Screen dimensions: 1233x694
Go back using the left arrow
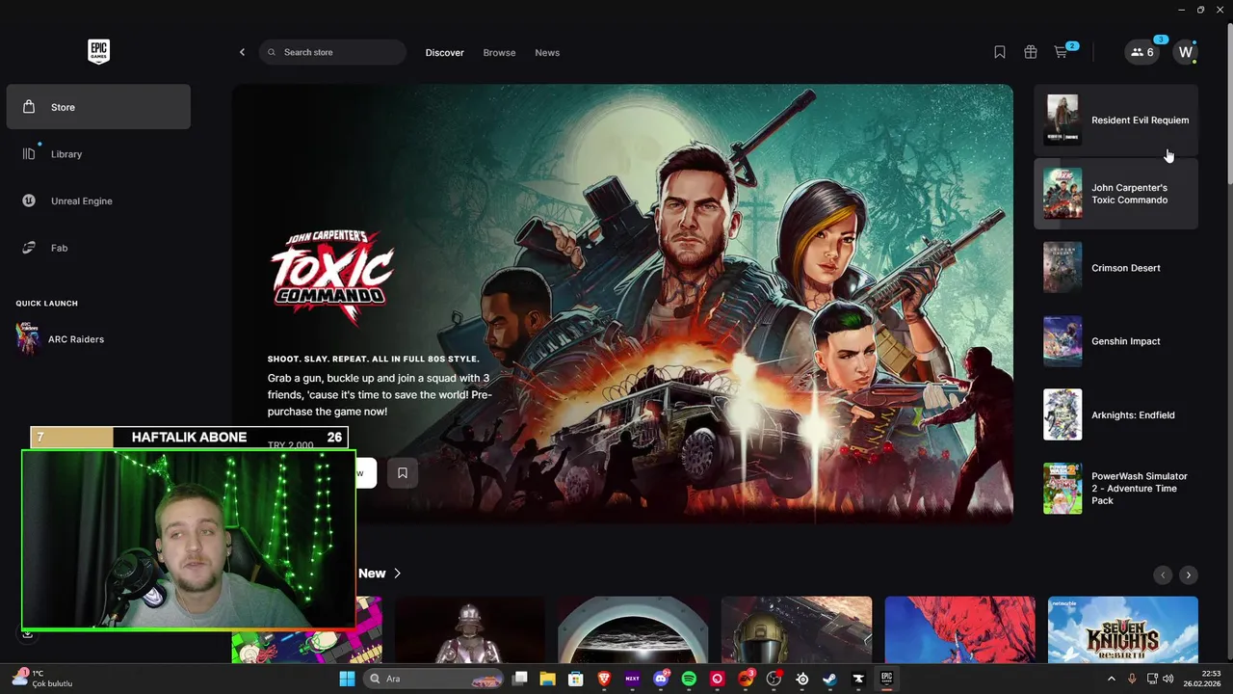242,52
